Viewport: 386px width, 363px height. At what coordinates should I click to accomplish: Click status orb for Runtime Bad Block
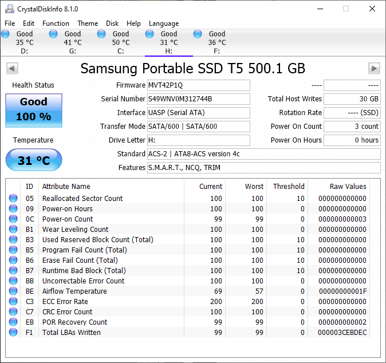(13, 270)
